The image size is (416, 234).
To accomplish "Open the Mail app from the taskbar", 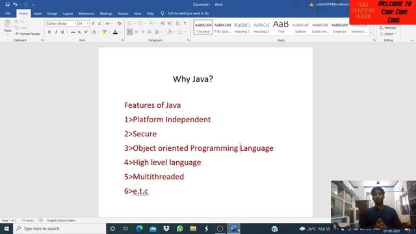I will point(153,228).
